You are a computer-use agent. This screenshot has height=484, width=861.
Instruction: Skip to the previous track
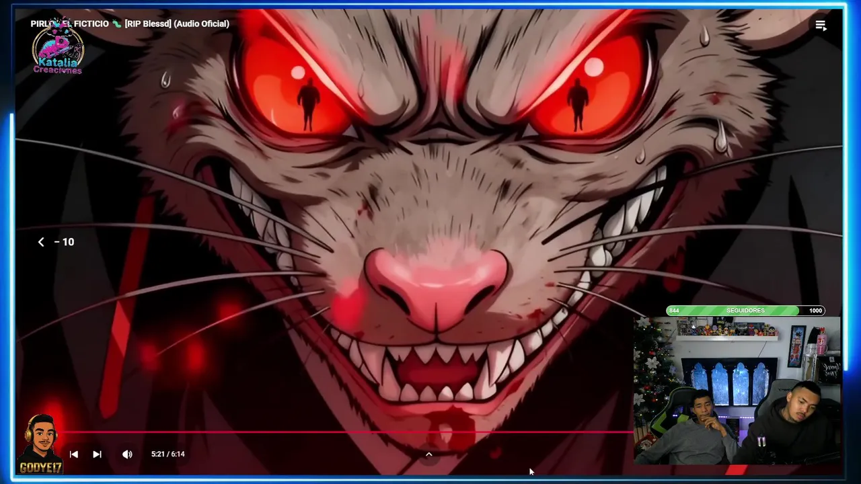click(x=74, y=454)
